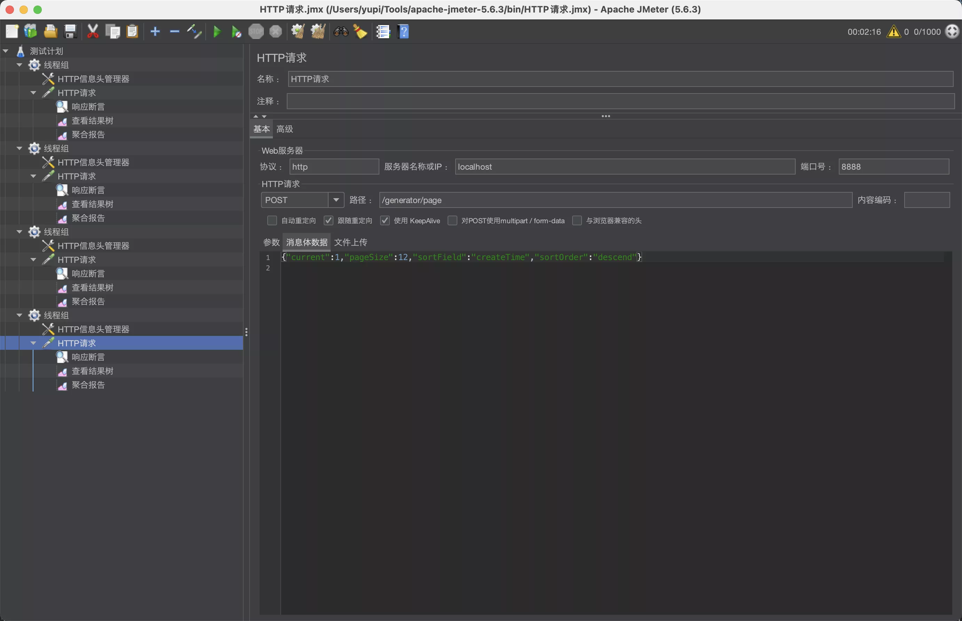Click the Stop test icon
This screenshot has width=962, height=621.
(256, 31)
